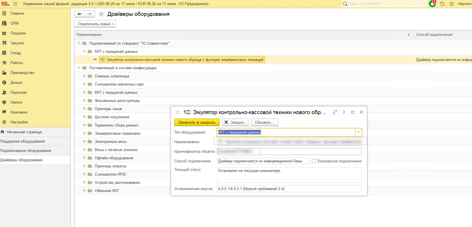This screenshot has width=472, height=227.
Task: Add Драйверы оборудования page to favorites
Action: tap(101, 14)
